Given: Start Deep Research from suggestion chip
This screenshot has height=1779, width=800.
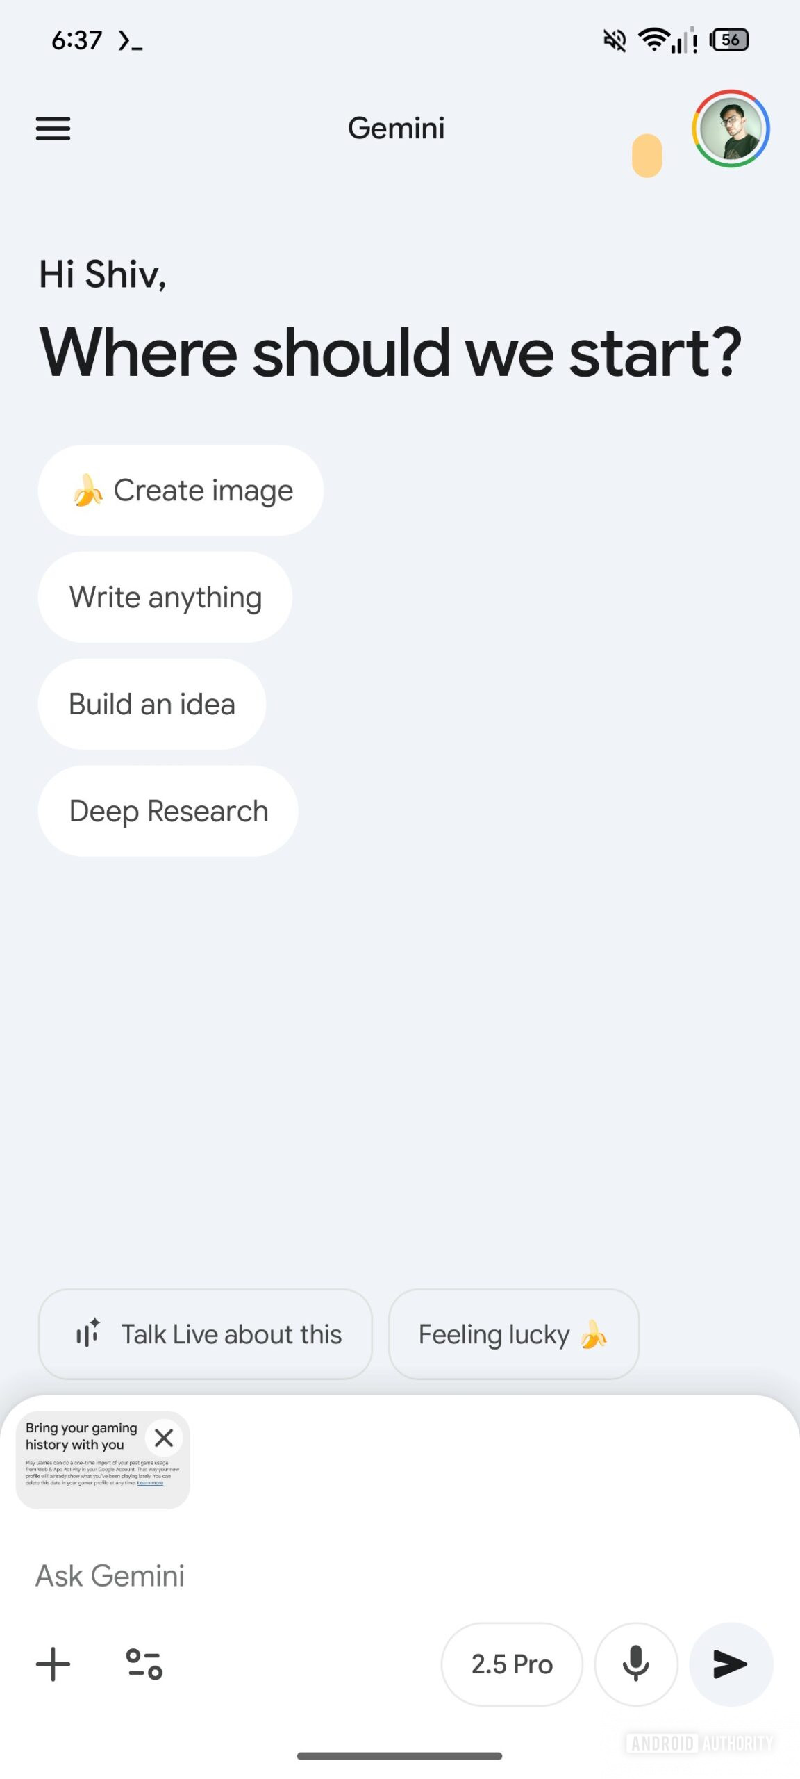Looking at the screenshot, I should coord(168,811).
